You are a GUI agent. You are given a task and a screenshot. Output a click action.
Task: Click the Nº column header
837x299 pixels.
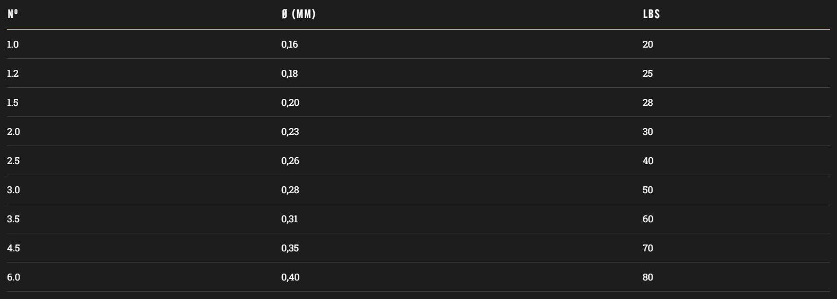(x=13, y=14)
